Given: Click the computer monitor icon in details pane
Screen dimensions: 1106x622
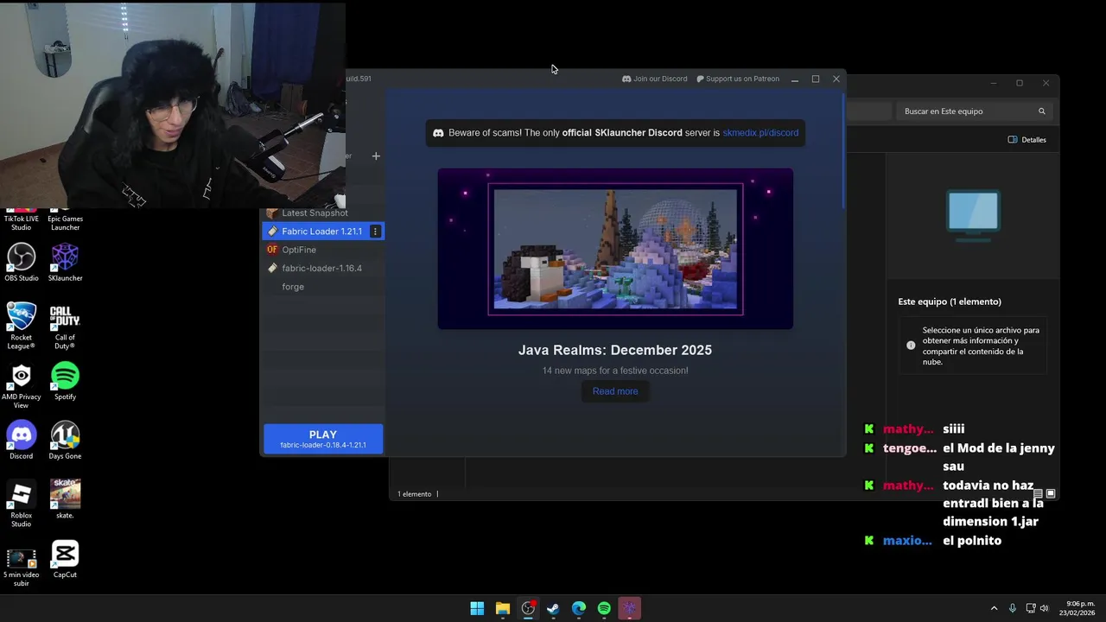Looking at the screenshot, I should click(973, 216).
